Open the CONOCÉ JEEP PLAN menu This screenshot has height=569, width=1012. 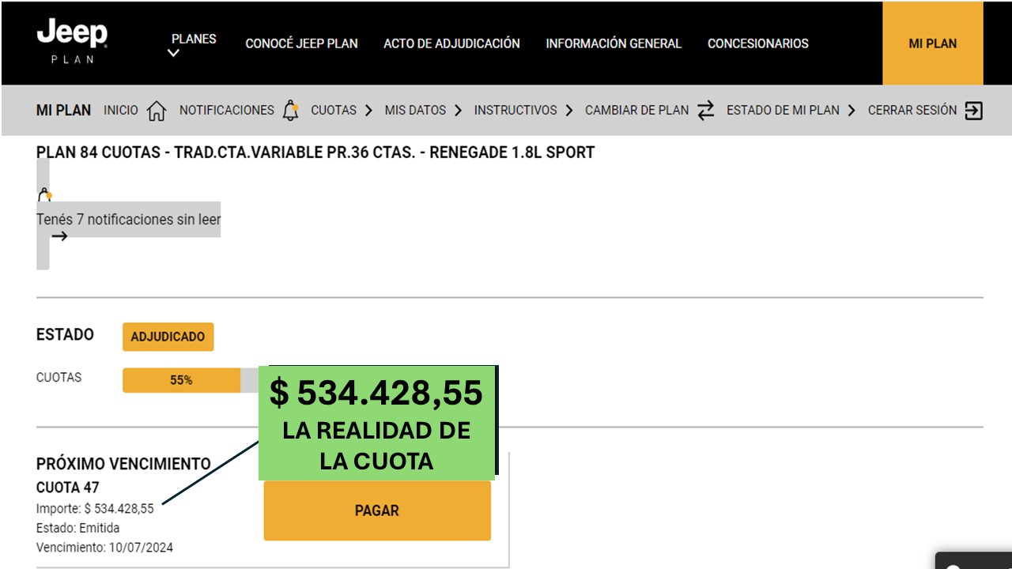coord(301,43)
